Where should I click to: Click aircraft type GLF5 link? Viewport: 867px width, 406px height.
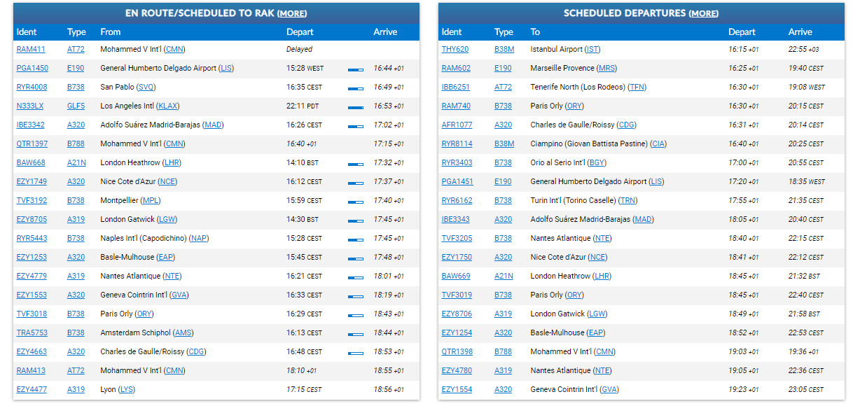(76, 106)
